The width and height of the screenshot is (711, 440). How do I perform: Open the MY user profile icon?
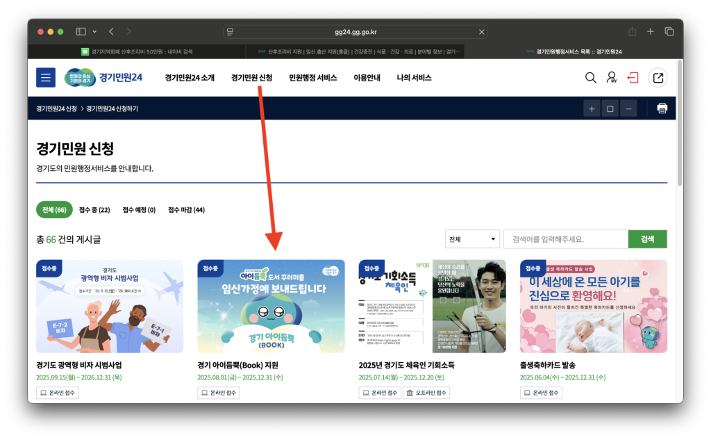point(612,78)
